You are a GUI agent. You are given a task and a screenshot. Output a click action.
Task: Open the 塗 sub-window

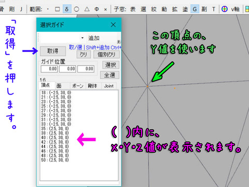tap(185, 9)
